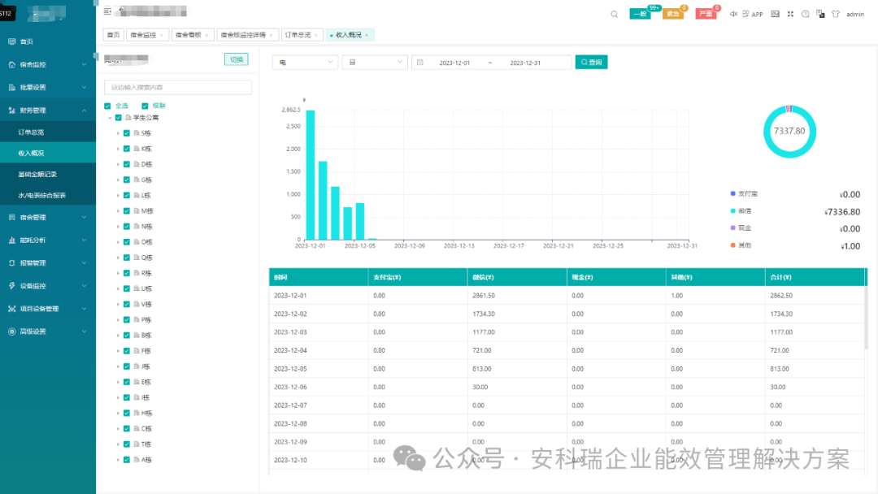Open the APP QR code icon
The height and width of the screenshot is (494, 878).
point(745,14)
